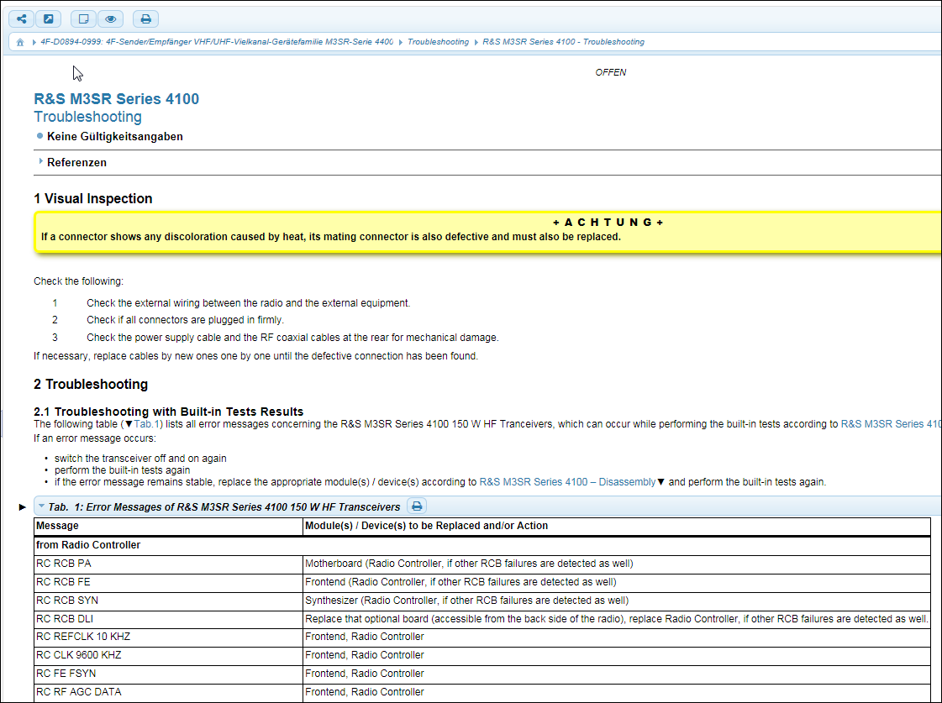Follow the Tab.1 link in paragraph
The width and height of the screenshot is (942, 703).
pyautogui.click(x=146, y=424)
